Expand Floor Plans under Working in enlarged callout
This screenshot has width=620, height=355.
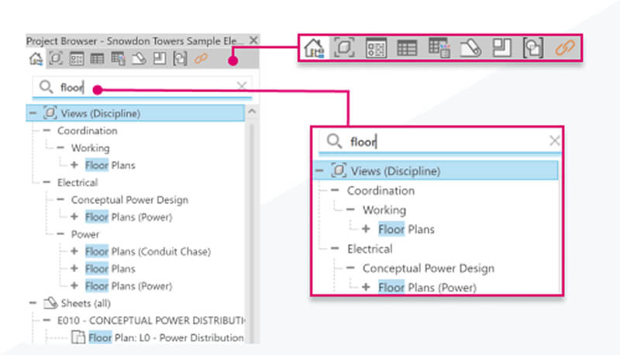coord(366,229)
